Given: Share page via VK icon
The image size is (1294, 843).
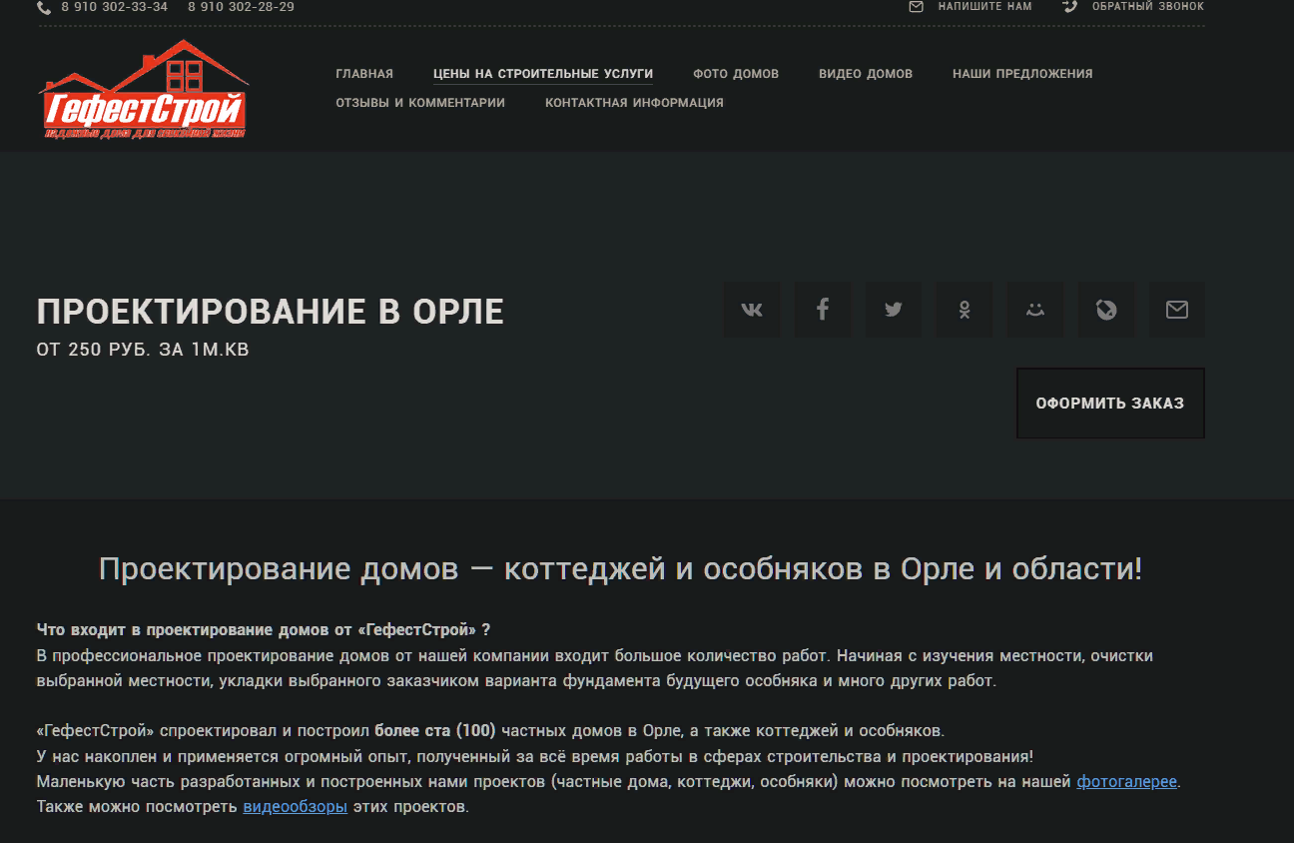Looking at the screenshot, I should pyautogui.click(x=752, y=310).
